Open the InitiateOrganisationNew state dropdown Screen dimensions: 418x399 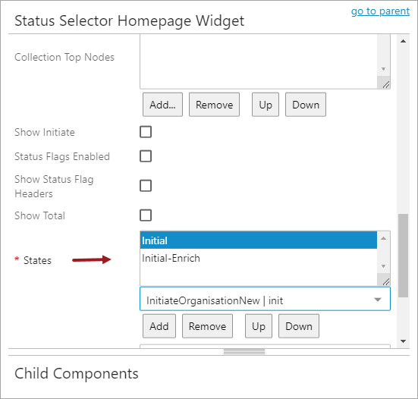pyautogui.click(x=265, y=299)
